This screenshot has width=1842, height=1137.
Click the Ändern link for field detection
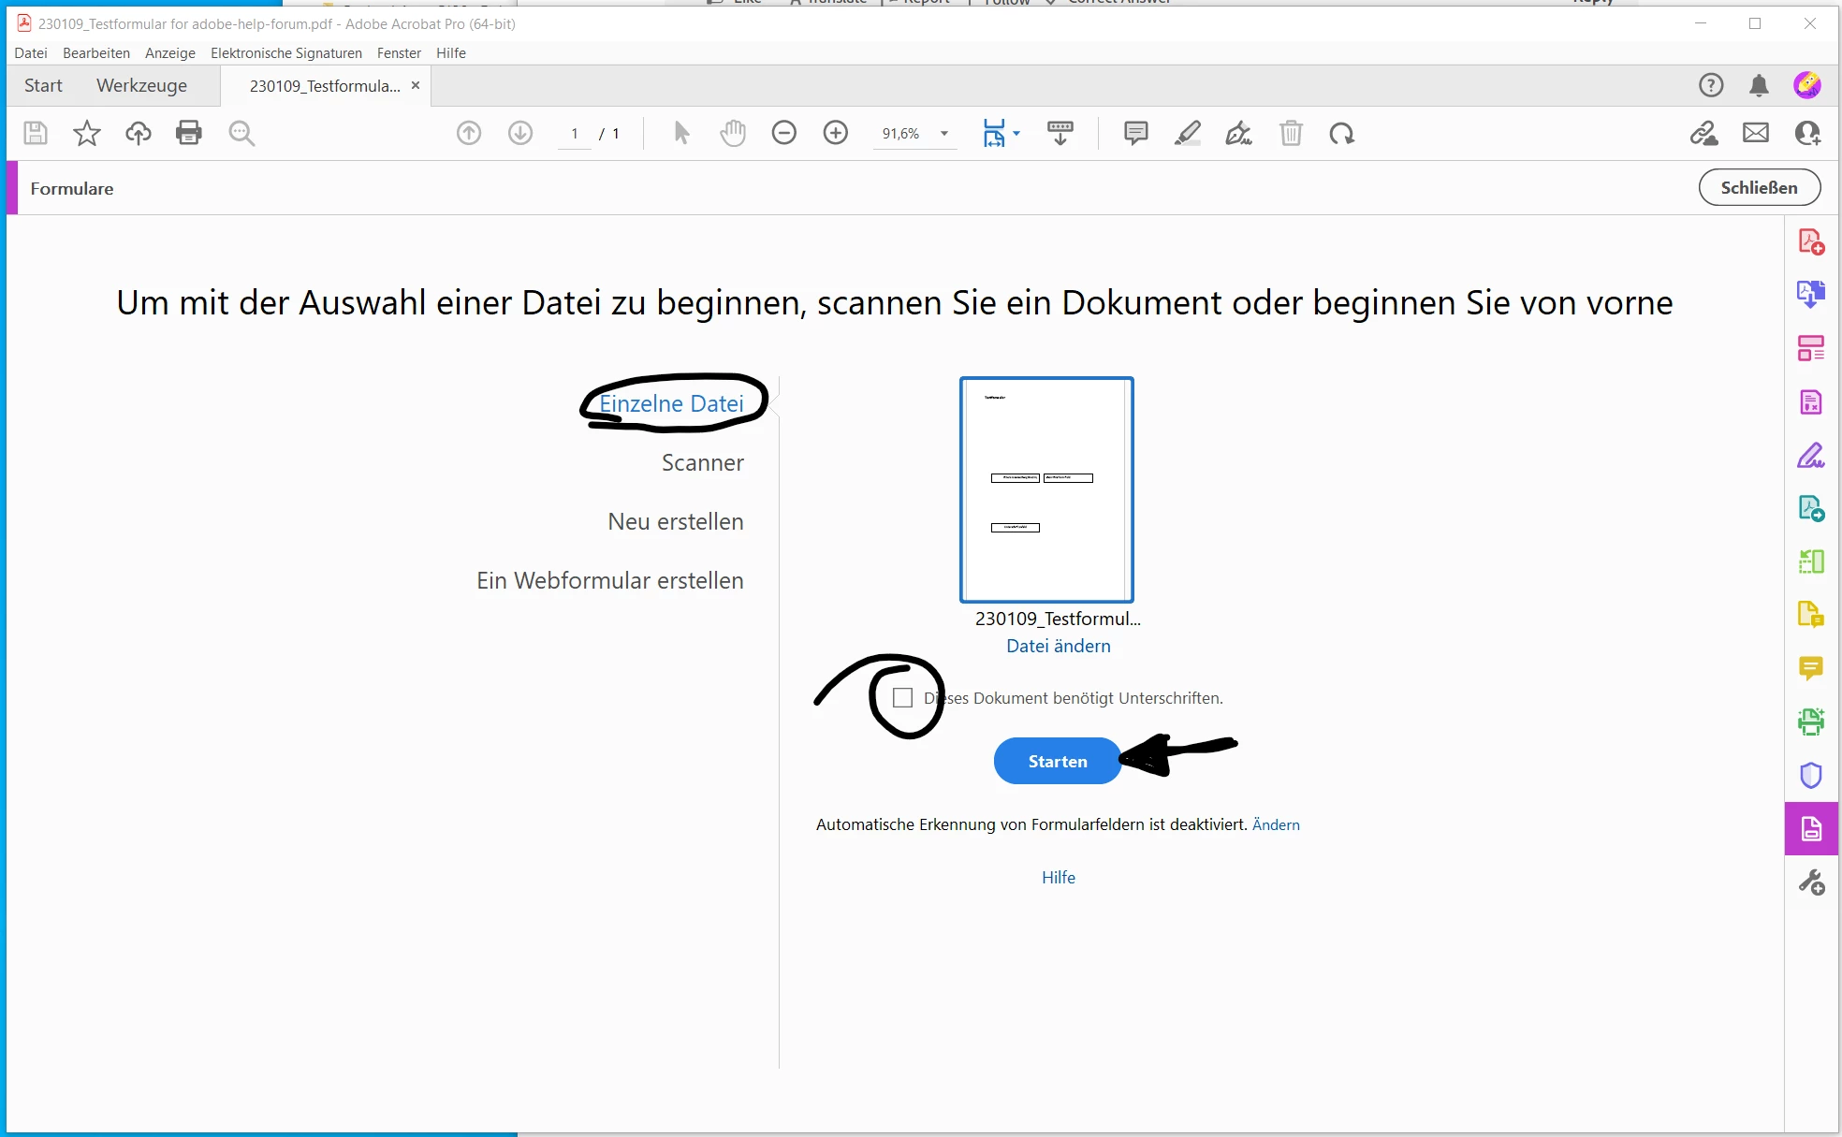tap(1276, 824)
